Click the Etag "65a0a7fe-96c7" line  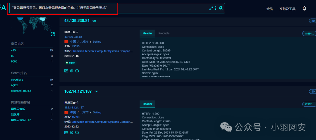156,65
